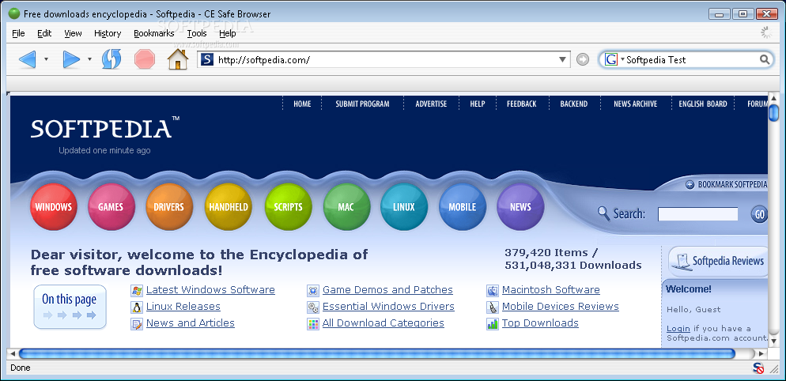Open the Bookmarks menu

click(154, 33)
